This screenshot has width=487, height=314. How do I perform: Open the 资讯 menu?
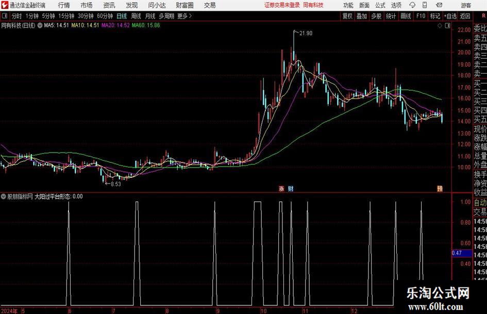(109, 5)
